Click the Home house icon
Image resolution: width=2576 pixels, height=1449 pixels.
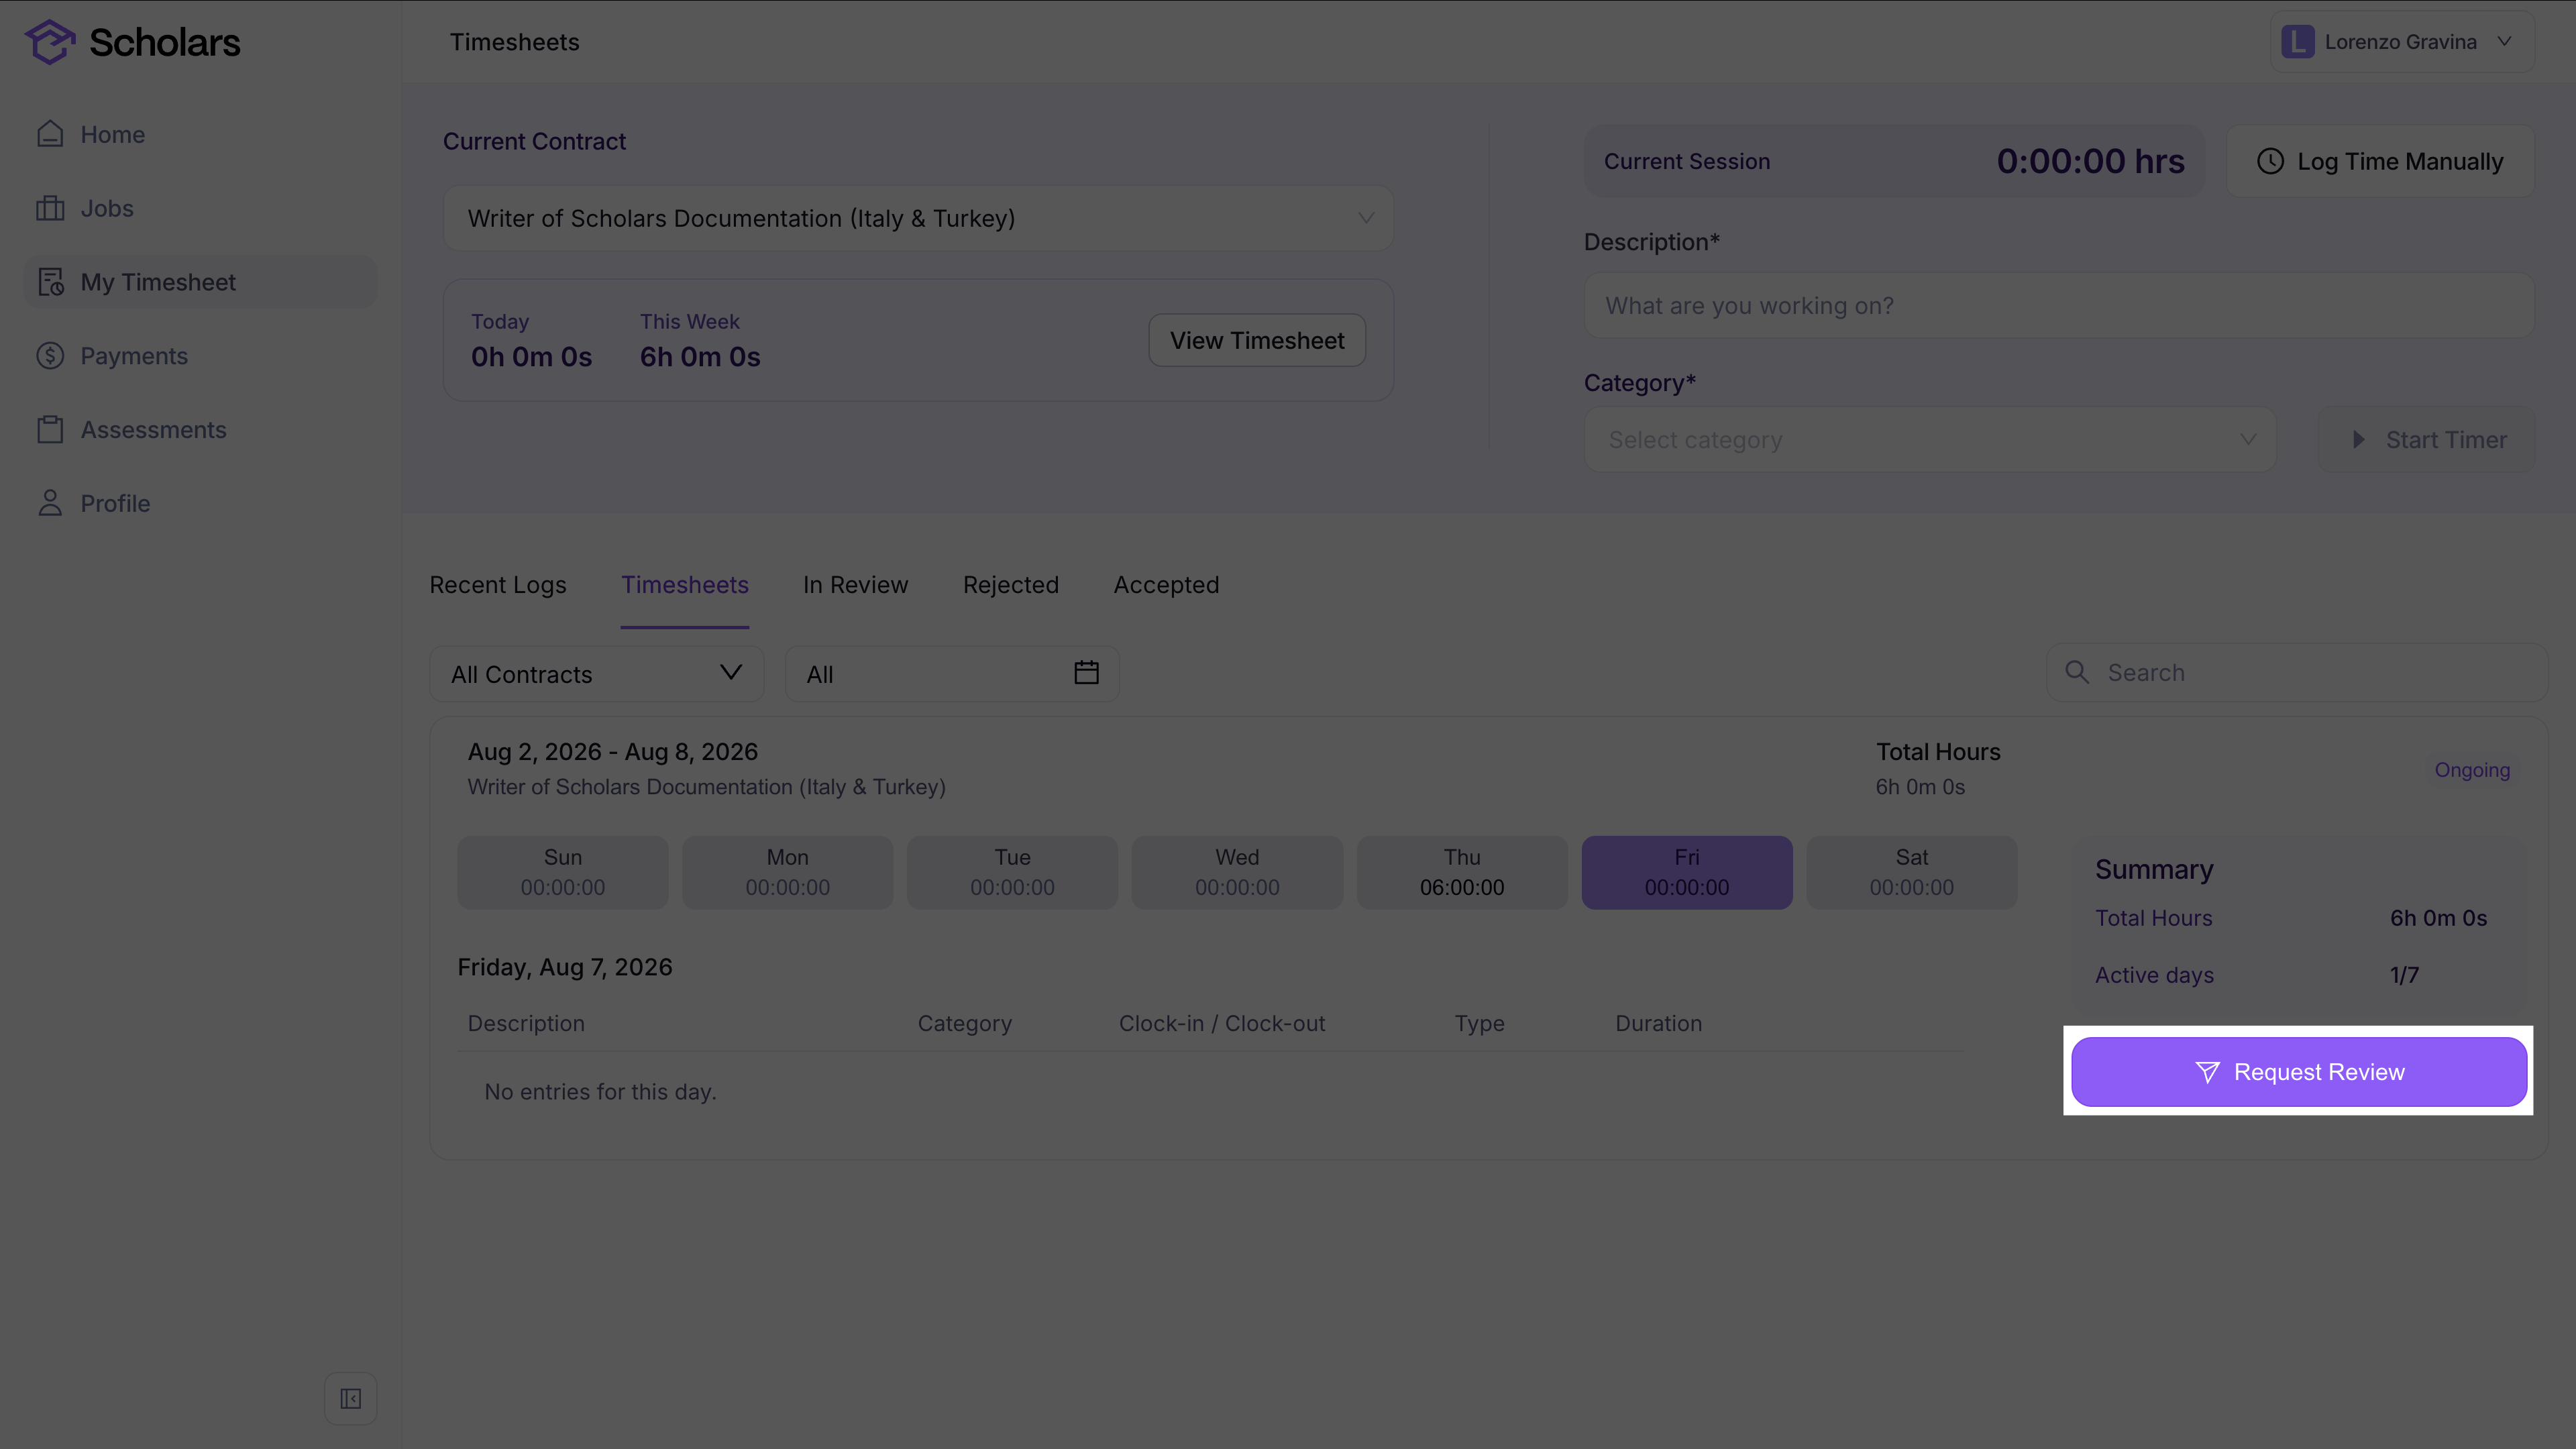pyautogui.click(x=50, y=134)
